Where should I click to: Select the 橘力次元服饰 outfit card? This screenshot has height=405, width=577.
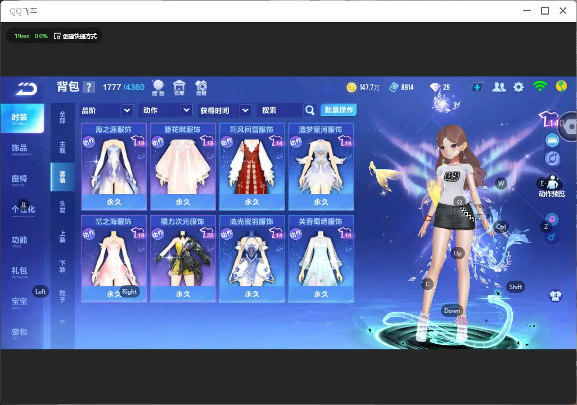(x=183, y=258)
